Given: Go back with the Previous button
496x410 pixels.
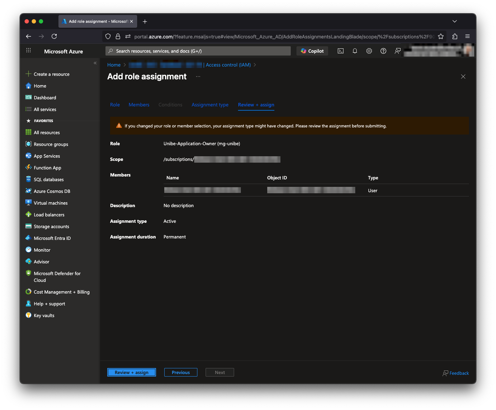Looking at the screenshot, I should pyautogui.click(x=181, y=372).
